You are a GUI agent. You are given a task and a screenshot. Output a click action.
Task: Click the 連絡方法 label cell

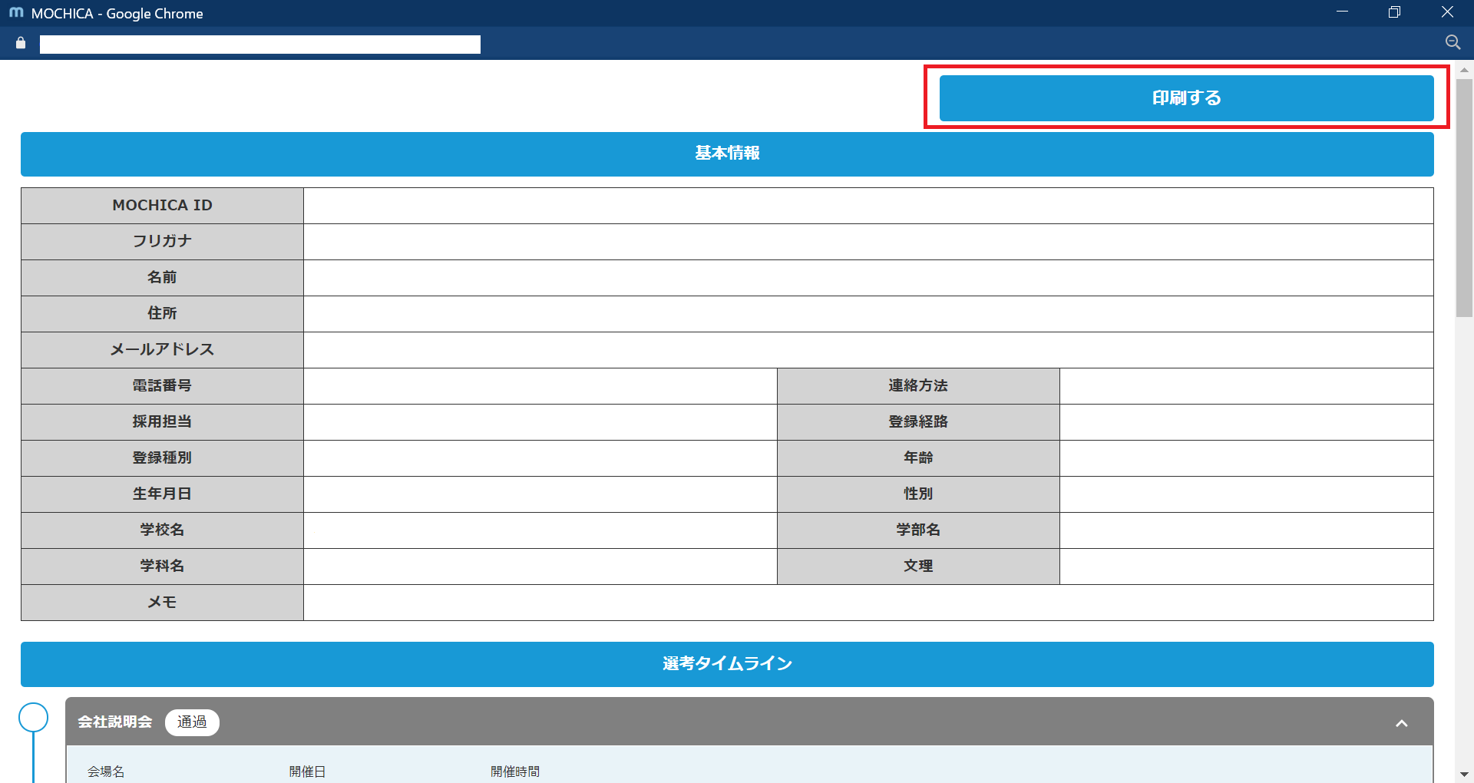[x=917, y=386]
